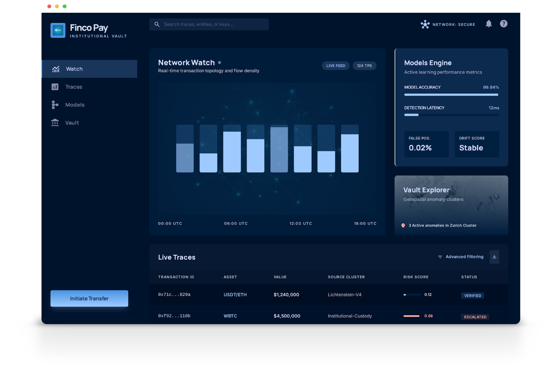Open the notification bell icon
Screen dimensions: 559x368
coord(488,24)
